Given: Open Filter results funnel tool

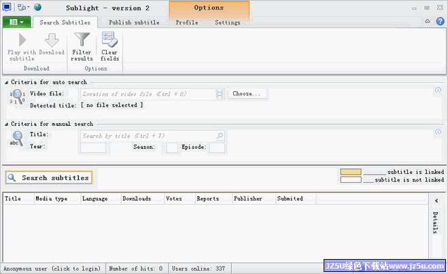Looking at the screenshot, I should click(82, 47).
